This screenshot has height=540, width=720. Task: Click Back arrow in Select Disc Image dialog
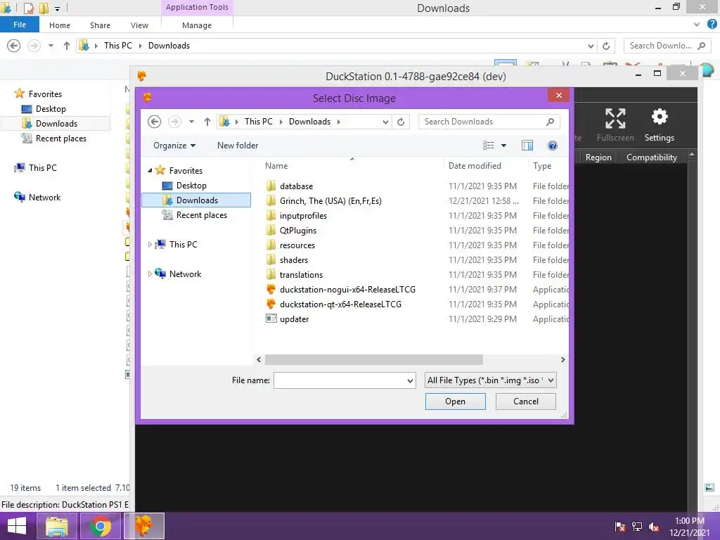coord(154,122)
